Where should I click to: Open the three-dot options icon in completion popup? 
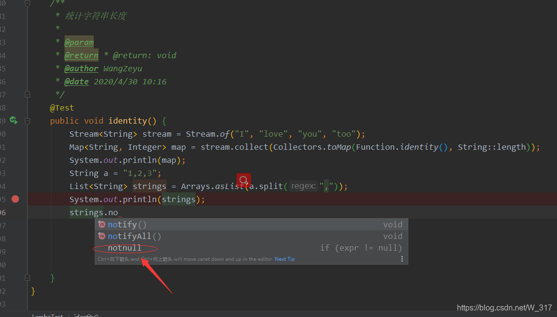[x=402, y=258]
